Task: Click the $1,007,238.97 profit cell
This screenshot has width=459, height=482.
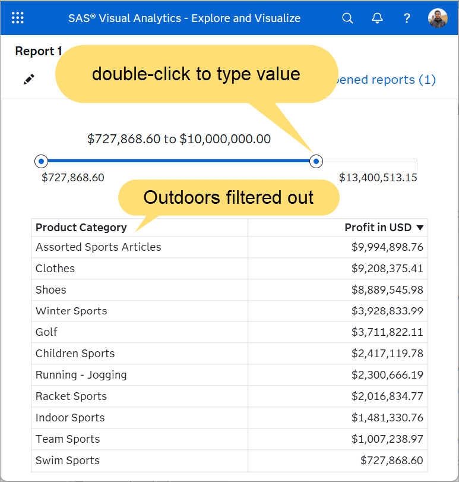Action: (x=338, y=439)
